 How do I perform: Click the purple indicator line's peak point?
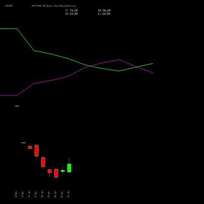pyautogui.click(x=119, y=60)
